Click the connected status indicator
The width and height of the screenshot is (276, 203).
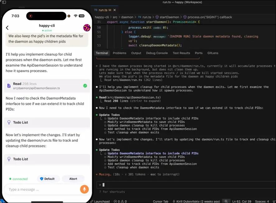point(18,179)
